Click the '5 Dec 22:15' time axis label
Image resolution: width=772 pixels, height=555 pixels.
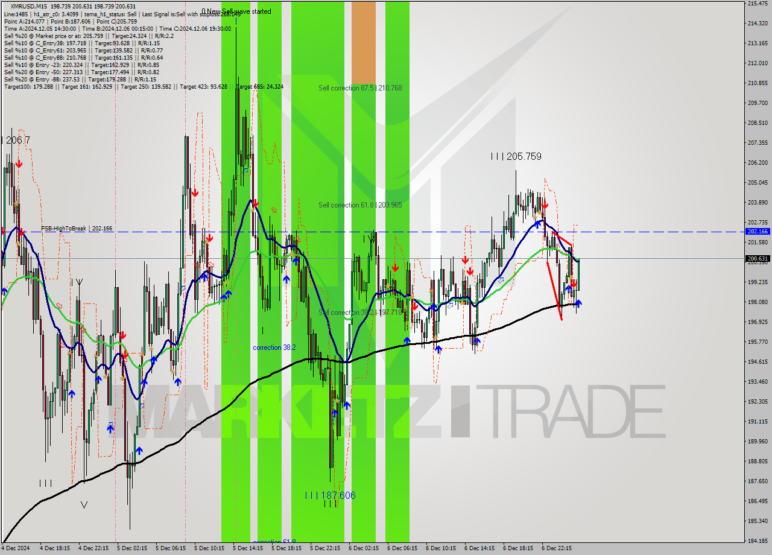[325, 549]
